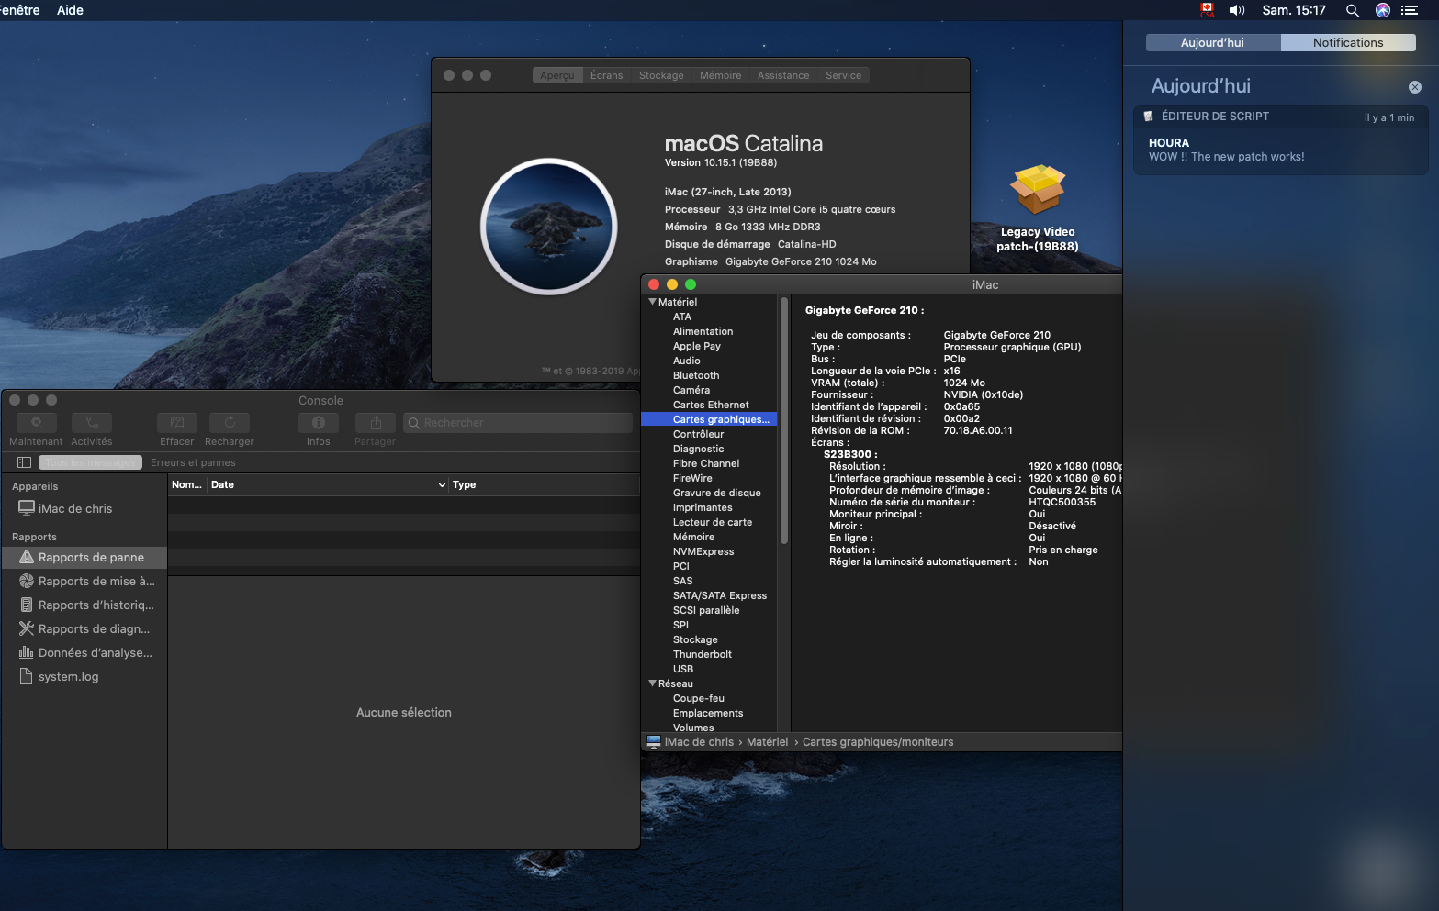The width and height of the screenshot is (1439, 911).
Task: Select Rapports de diagn... in Console sidebar
Action: [x=84, y=628]
